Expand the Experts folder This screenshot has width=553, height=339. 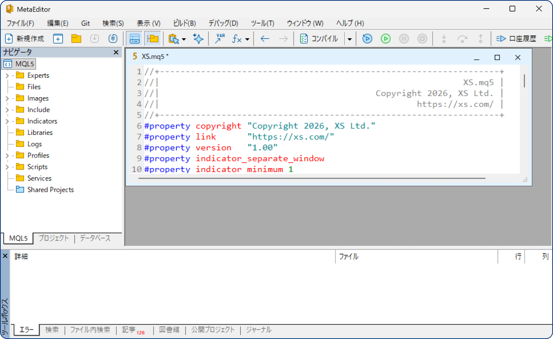coord(7,76)
